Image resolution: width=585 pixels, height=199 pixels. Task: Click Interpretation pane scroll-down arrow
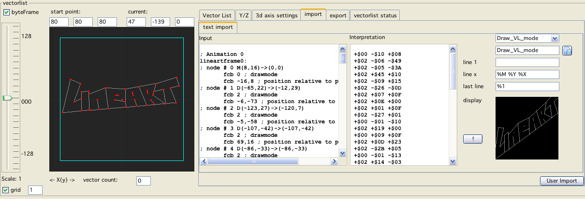(x=453, y=162)
